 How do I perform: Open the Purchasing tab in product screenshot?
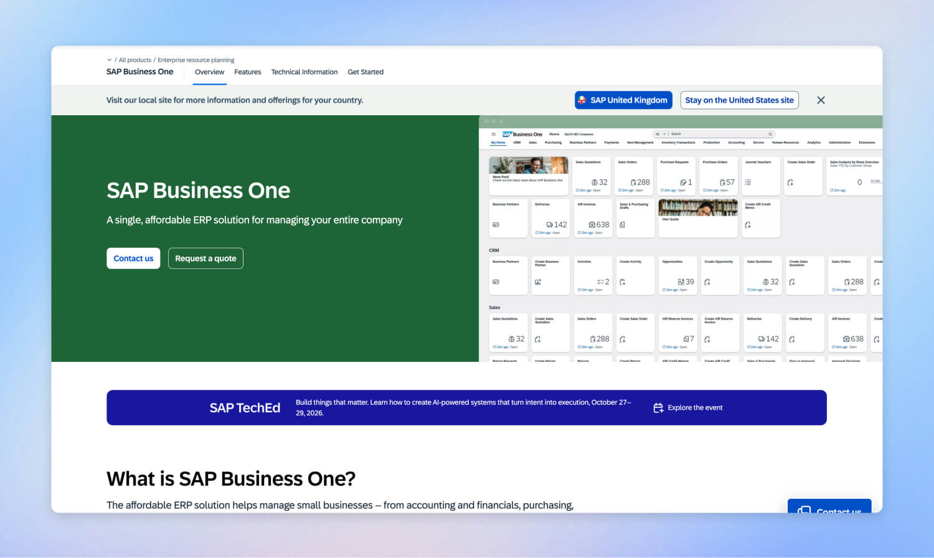(x=553, y=143)
